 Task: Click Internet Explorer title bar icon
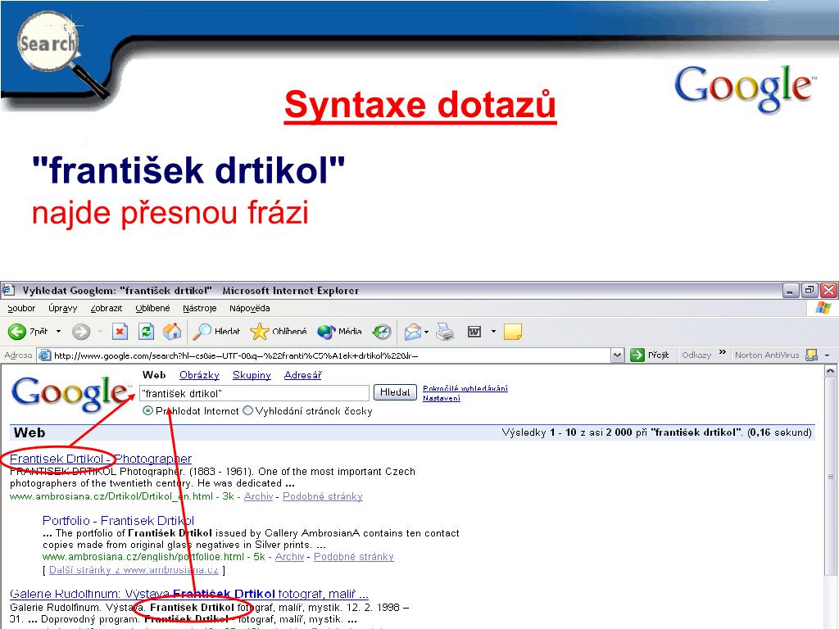(7, 291)
